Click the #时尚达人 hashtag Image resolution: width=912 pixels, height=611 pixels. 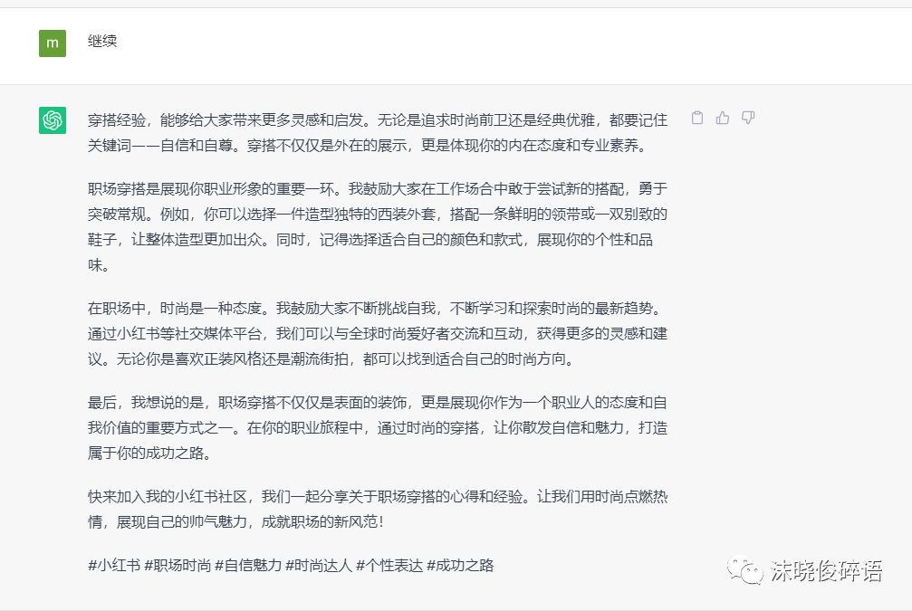[x=319, y=565]
